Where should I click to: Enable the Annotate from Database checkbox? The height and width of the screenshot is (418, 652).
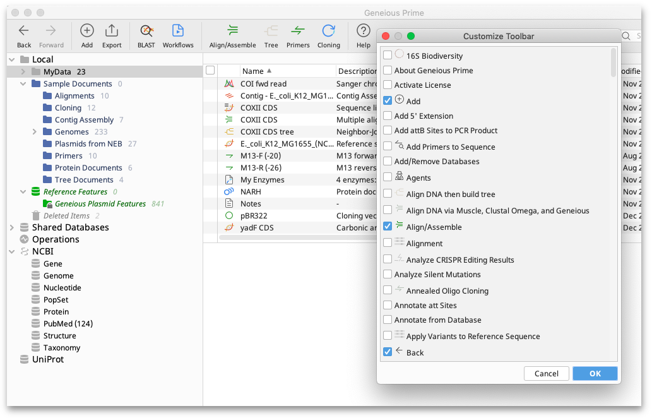click(x=387, y=319)
